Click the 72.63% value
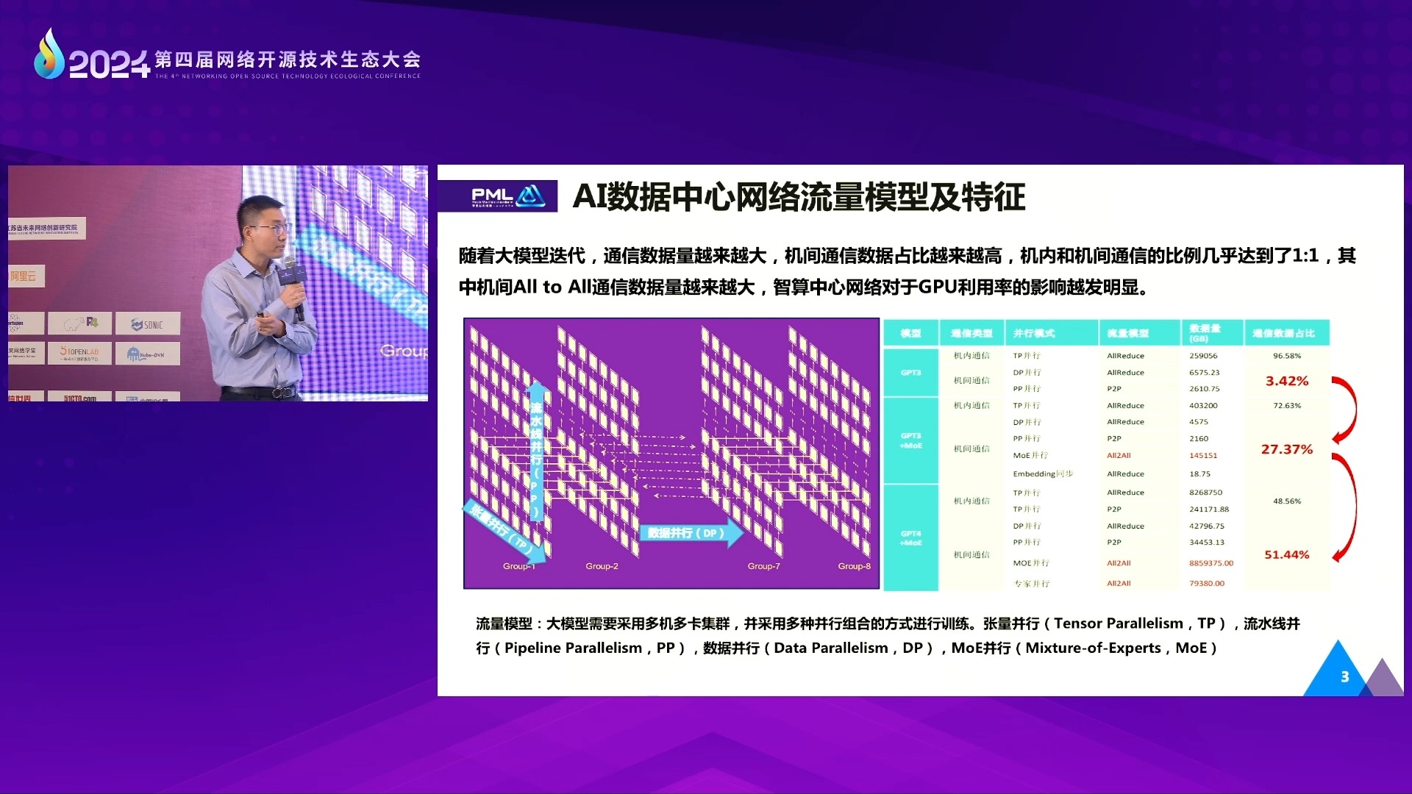This screenshot has height=794, width=1412. pos(1287,406)
